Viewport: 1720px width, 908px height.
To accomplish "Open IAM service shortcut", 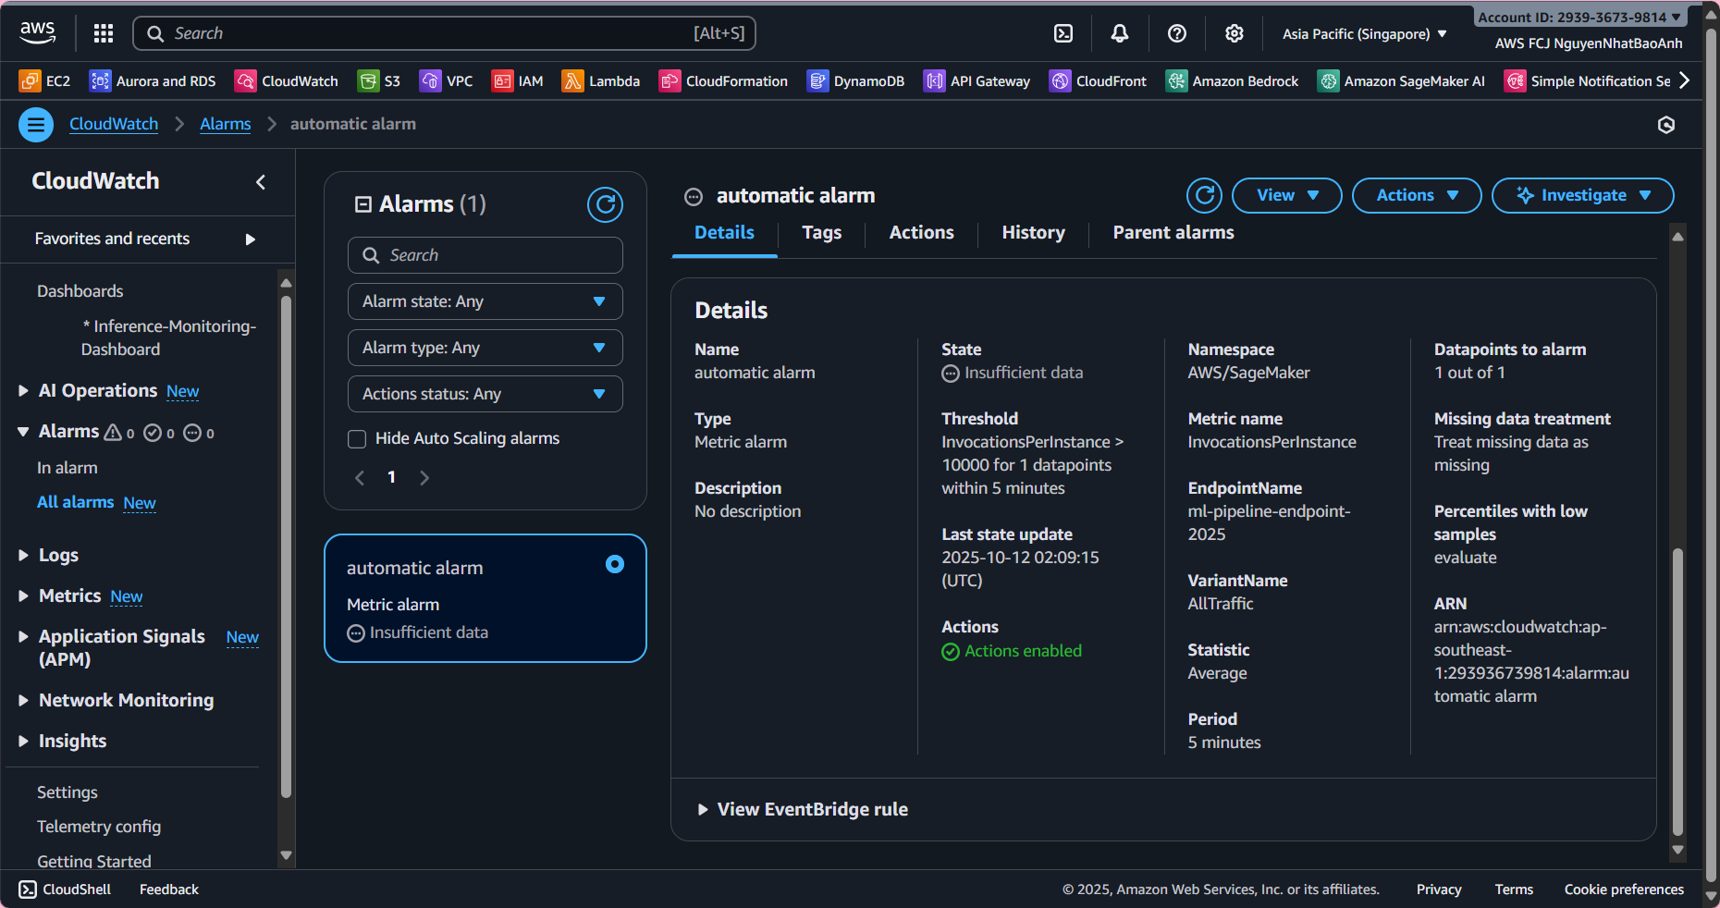I will point(518,81).
